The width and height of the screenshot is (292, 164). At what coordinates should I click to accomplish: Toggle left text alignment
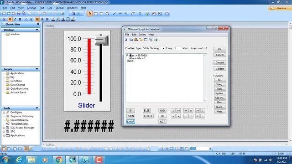point(37,19)
